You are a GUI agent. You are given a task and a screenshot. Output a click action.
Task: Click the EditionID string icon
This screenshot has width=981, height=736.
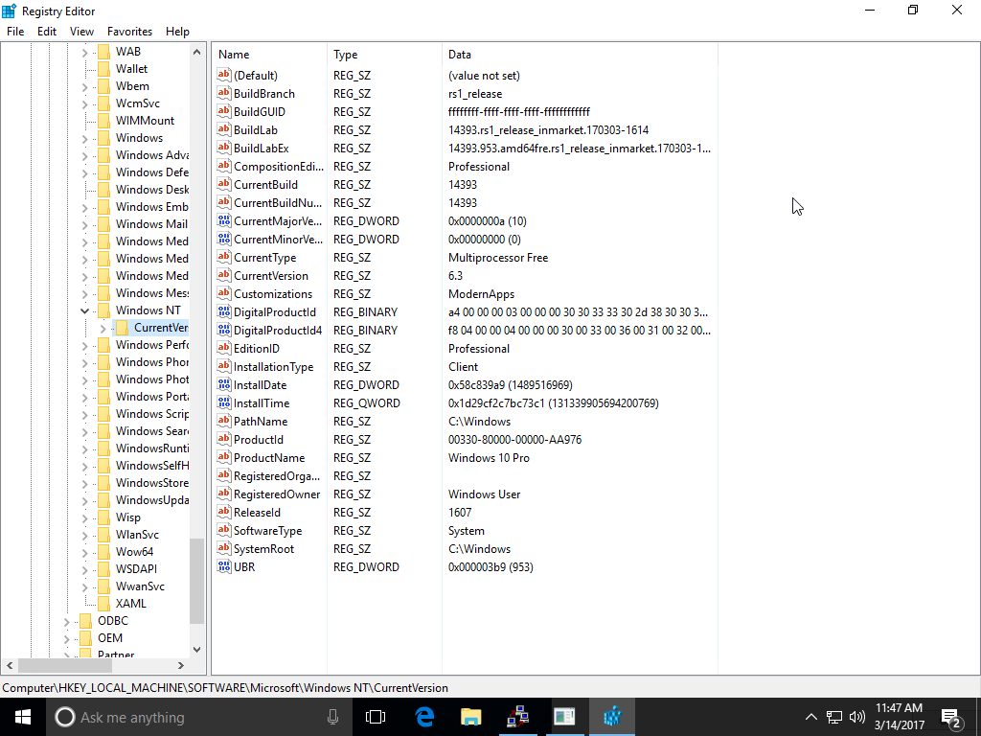[224, 348]
